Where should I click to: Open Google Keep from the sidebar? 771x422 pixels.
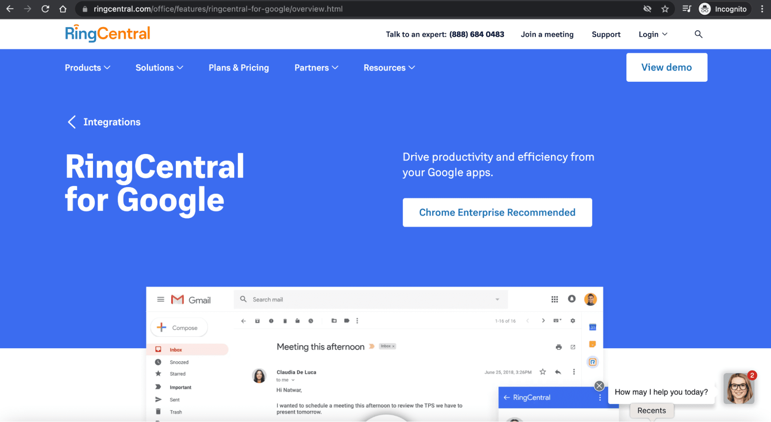pos(592,344)
